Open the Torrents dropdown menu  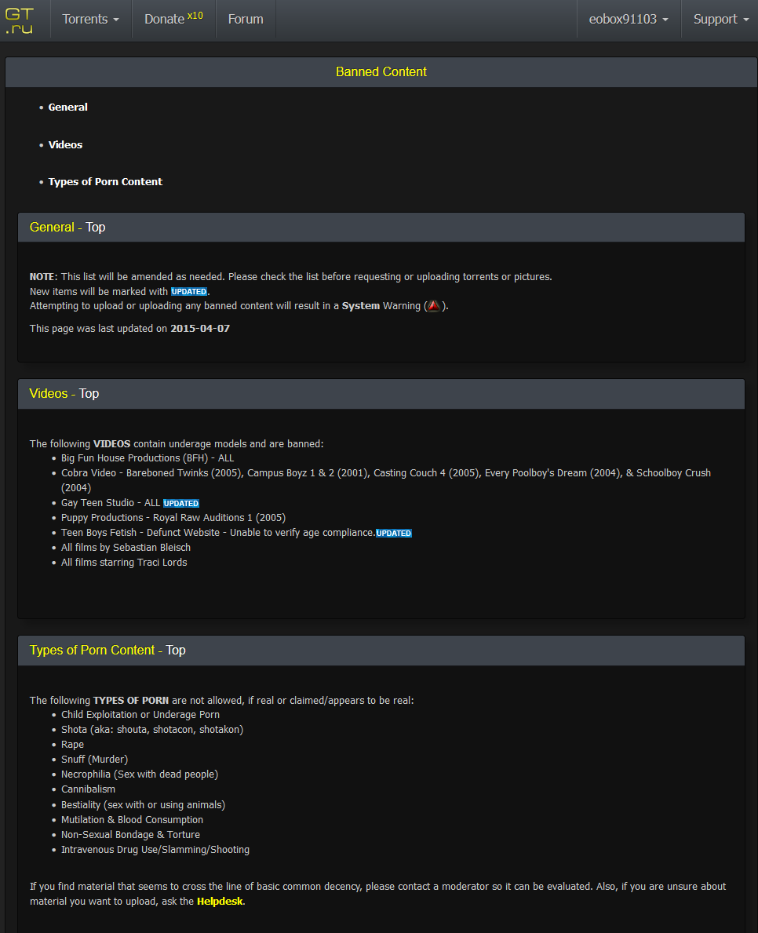(89, 19)
